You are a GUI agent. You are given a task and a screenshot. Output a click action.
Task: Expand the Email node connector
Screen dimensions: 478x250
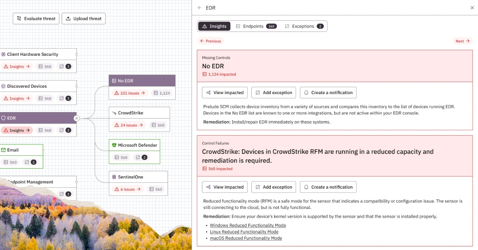(x=43, y=150)
